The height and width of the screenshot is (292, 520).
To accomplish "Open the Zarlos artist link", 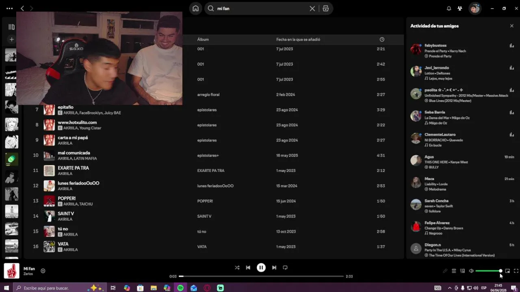I will coord(28,274).
